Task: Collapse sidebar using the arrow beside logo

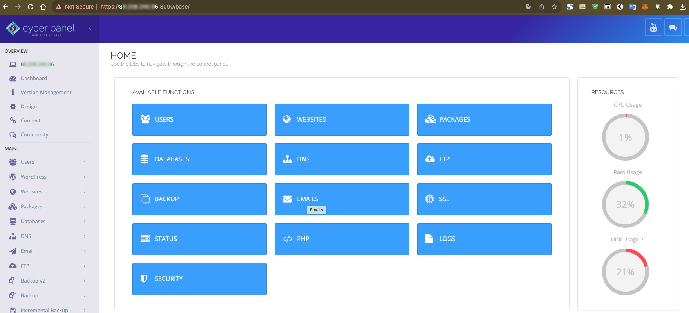Action: point(90,28)
